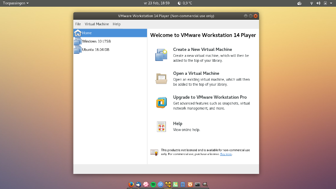Image resolution: width=336 pixels, height=189 pixels.
Task: Click the 'Get advanced features such as snapshots' text
Action: [x=211, y=106]
